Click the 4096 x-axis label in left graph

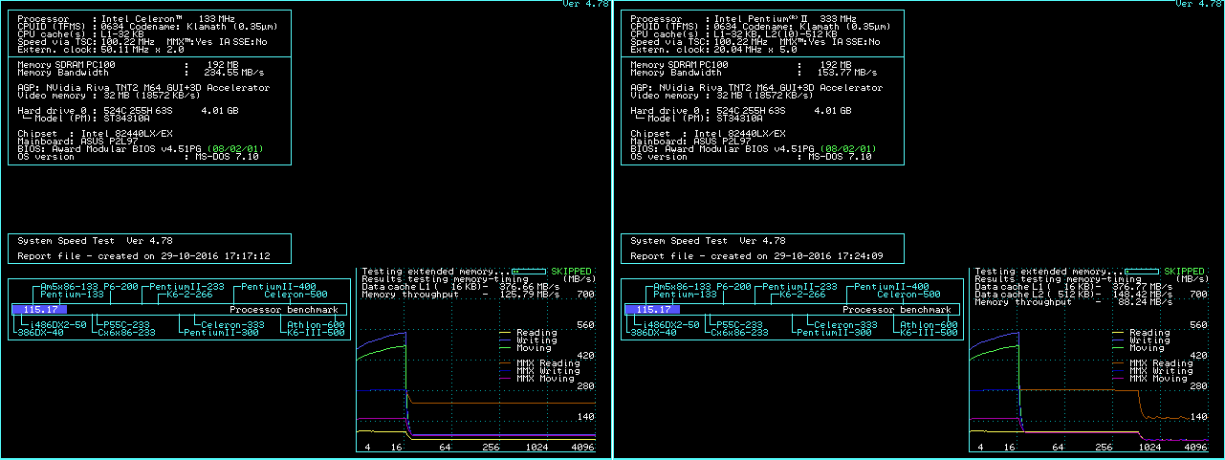[581, 448]
